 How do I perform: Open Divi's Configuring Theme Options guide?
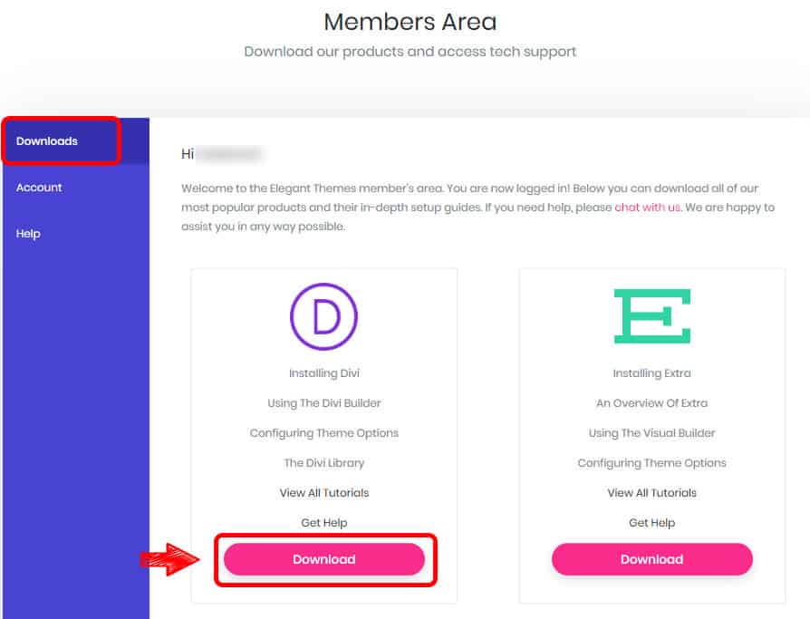(323, 433)
